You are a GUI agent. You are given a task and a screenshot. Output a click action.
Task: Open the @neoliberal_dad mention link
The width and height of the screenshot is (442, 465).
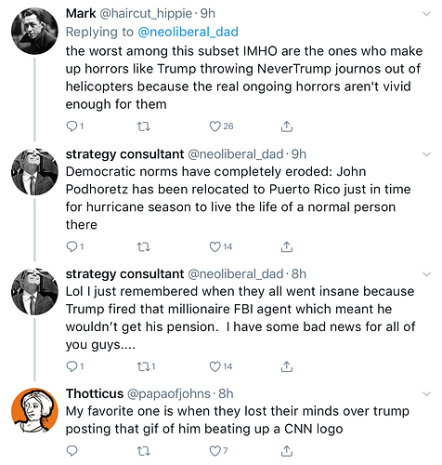coord(188,32)
